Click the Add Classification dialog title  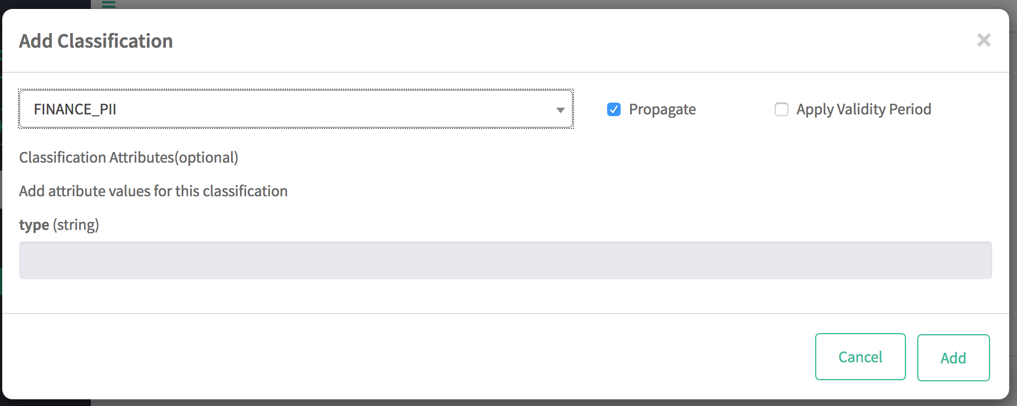pyautogui.click(x=96, y=41)
